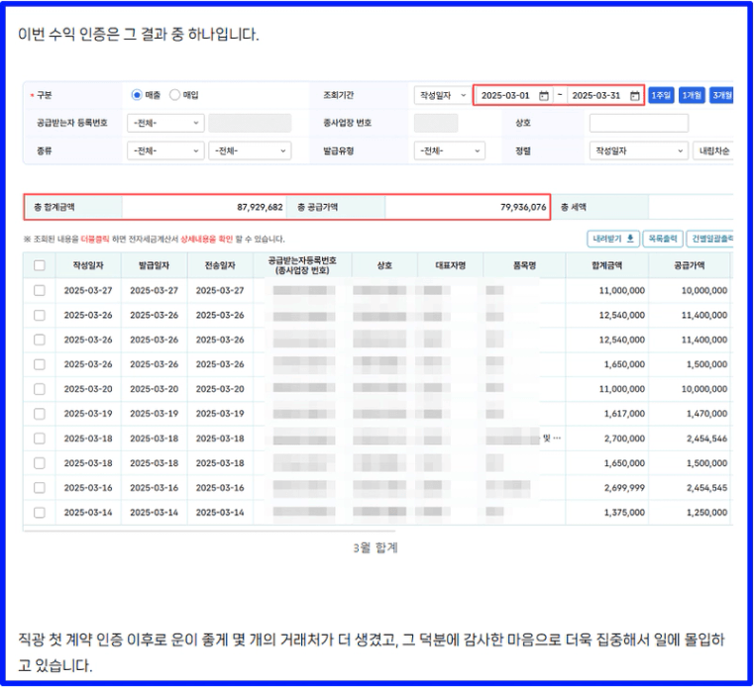Check the select-all checkbox in table header

40,265
